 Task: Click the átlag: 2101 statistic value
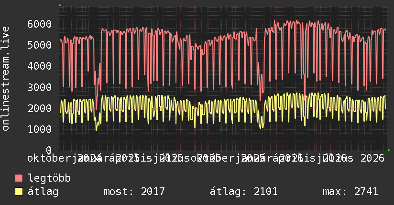[244, 192]
